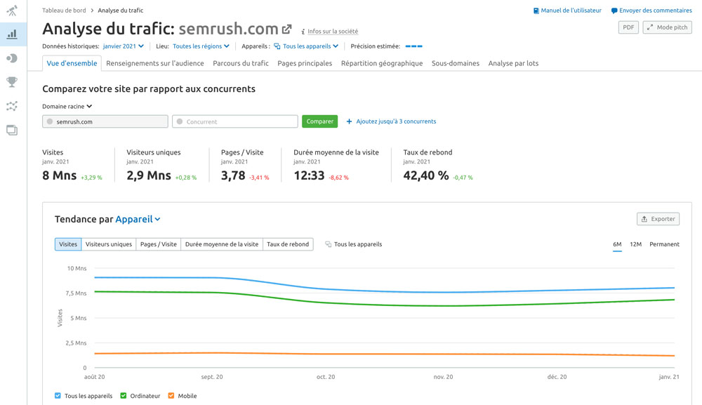The image size is (702, 405).
Task: Select the 12M time range
Action: pyautogui.click(x=636, y=244)
